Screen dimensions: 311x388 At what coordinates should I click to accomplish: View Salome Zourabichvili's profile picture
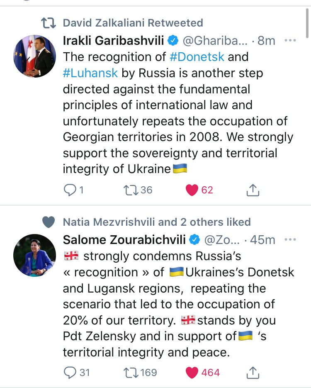(35, 255)
